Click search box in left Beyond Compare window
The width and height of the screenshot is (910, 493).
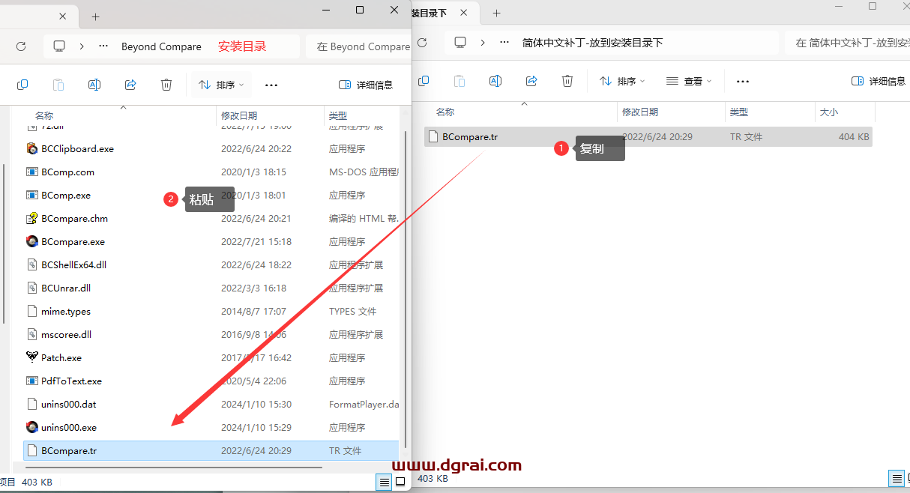(x=358, y=46)
